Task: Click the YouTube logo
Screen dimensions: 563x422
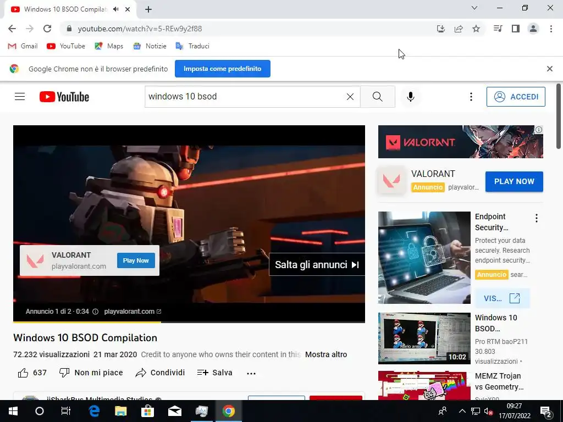Action: 64,97
